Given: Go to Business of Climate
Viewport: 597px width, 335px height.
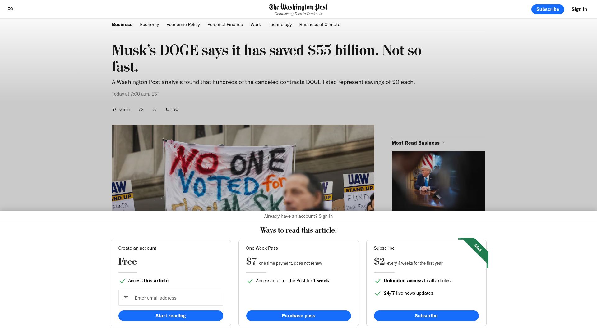Looking at the screenshot, I should pyautogui.click(x=320, y=25).
